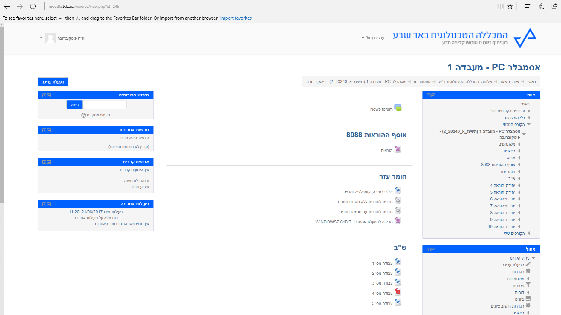Click the browser favorites star icon

pyautogui.click(x=510, y=6)
